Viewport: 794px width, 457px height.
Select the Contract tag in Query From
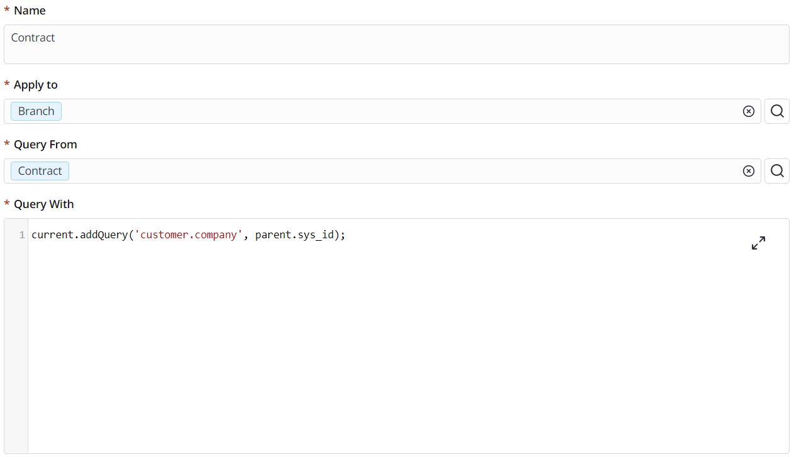(x=40, y=171)
